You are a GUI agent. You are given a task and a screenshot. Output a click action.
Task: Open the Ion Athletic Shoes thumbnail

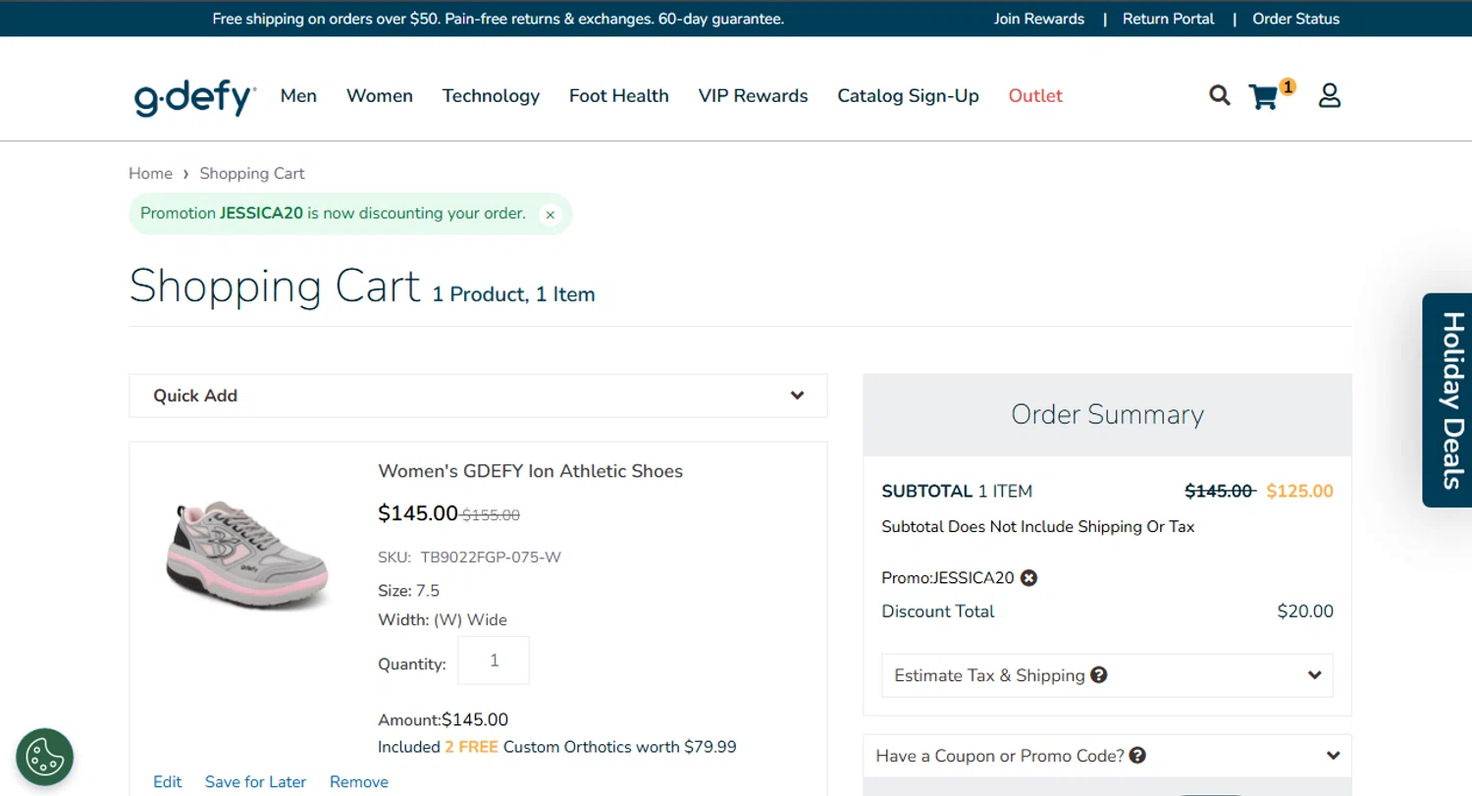tap(247, 555)
